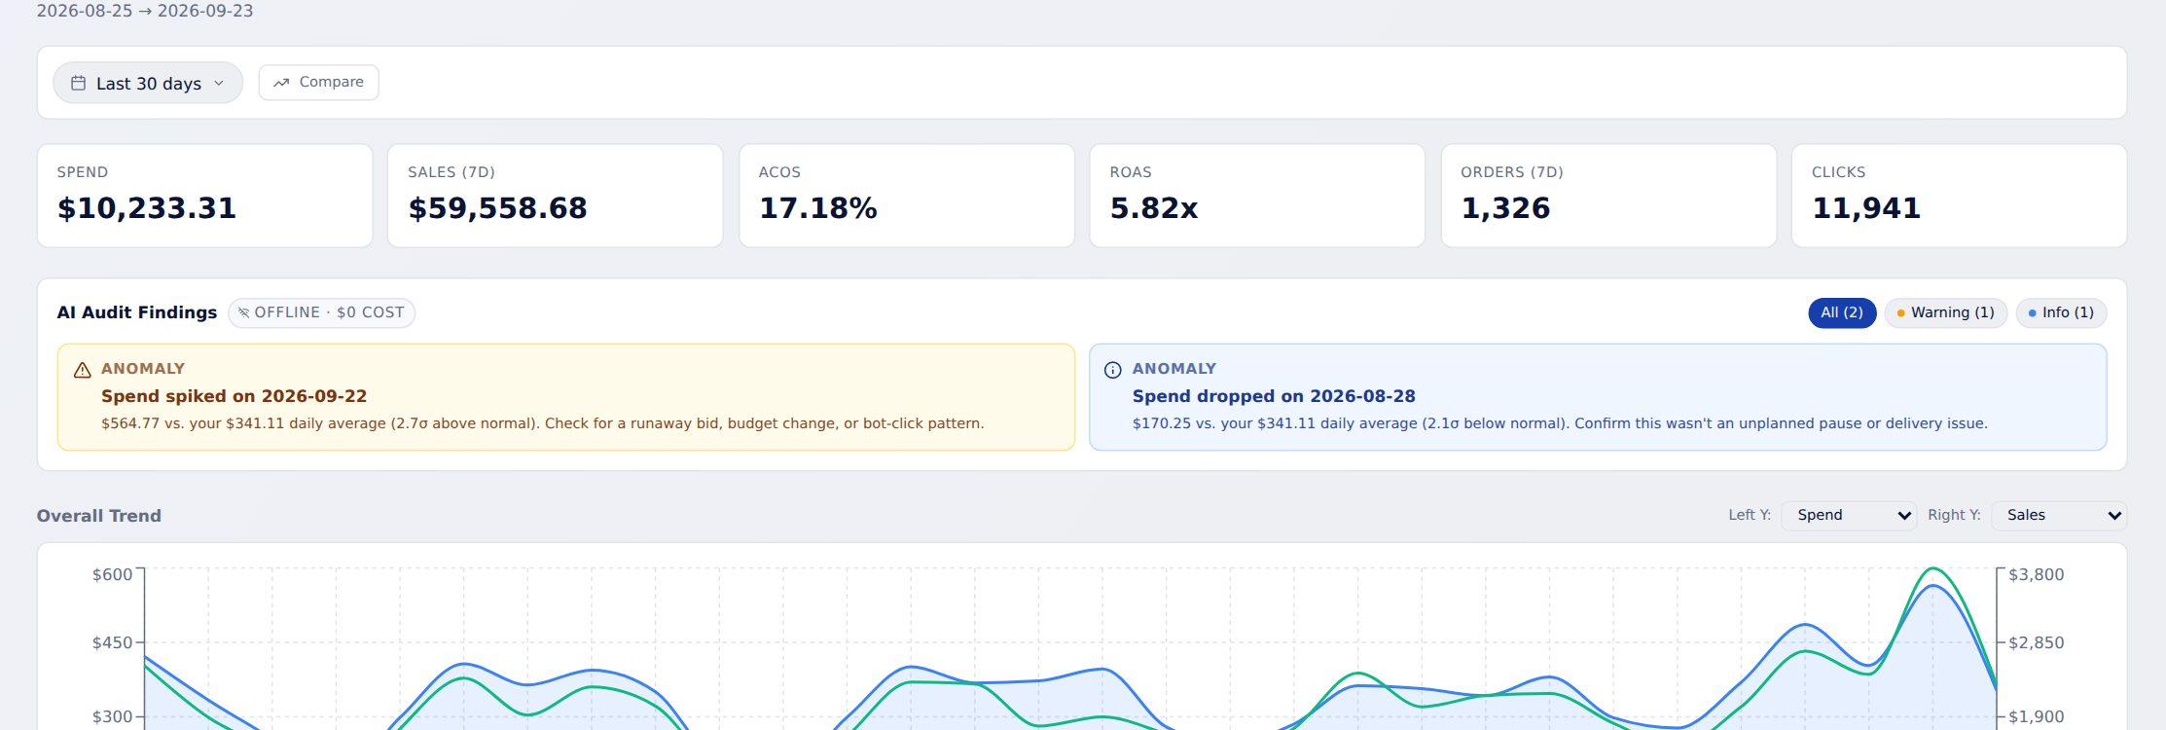
Task: Click the ROAS value 5.82x
Action: point(1154,208)
